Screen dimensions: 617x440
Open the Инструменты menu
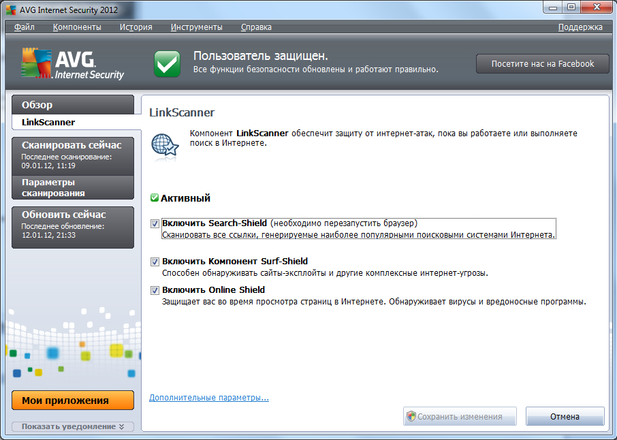[x=196, y=27]
